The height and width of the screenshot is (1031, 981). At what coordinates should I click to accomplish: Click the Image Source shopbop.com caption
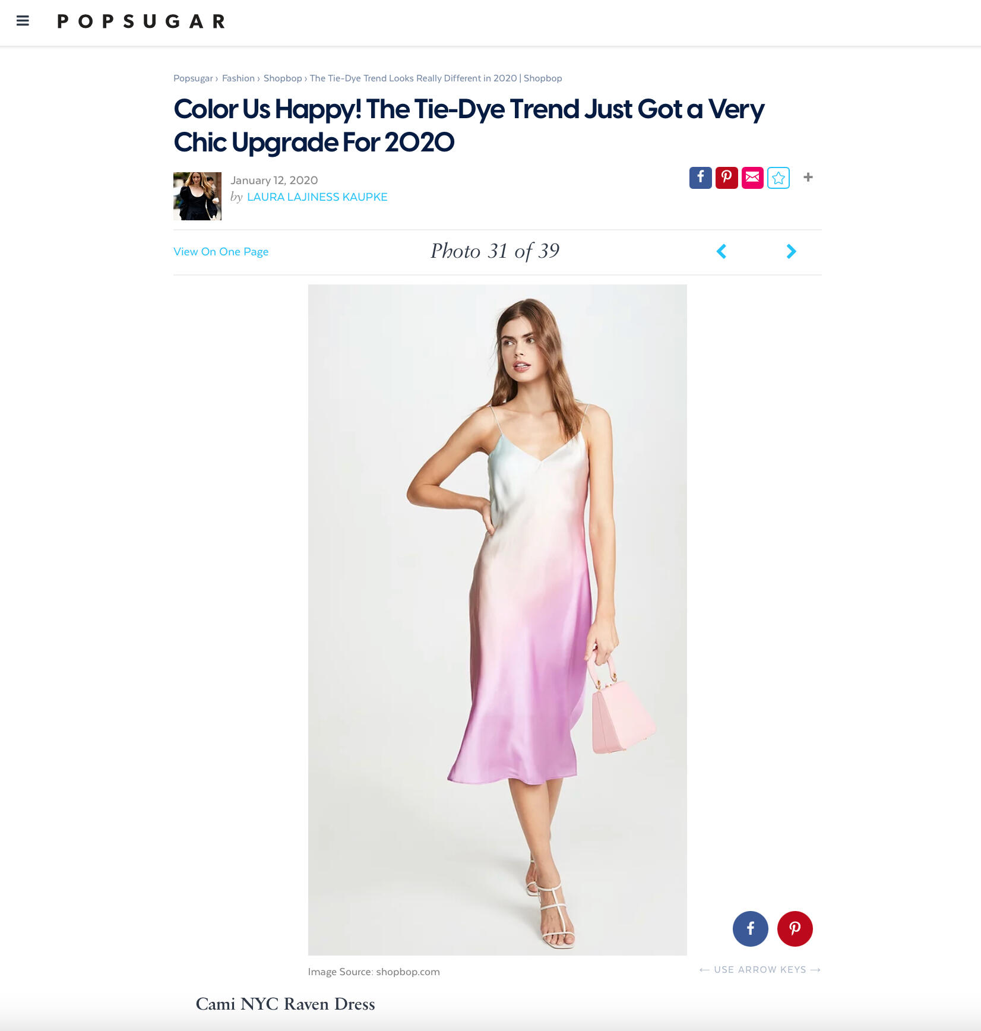374,972
